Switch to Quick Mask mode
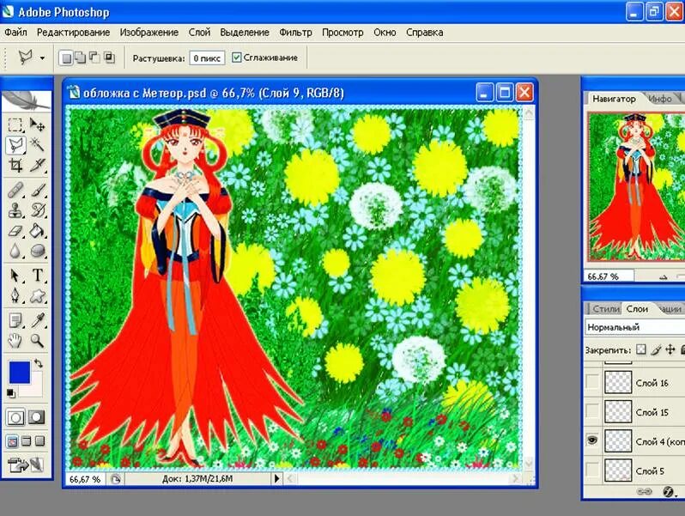Viewport: 685px width, 516px height. coord(37,417)
